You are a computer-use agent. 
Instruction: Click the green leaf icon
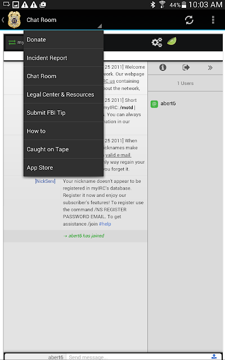[x=172, y=41]
